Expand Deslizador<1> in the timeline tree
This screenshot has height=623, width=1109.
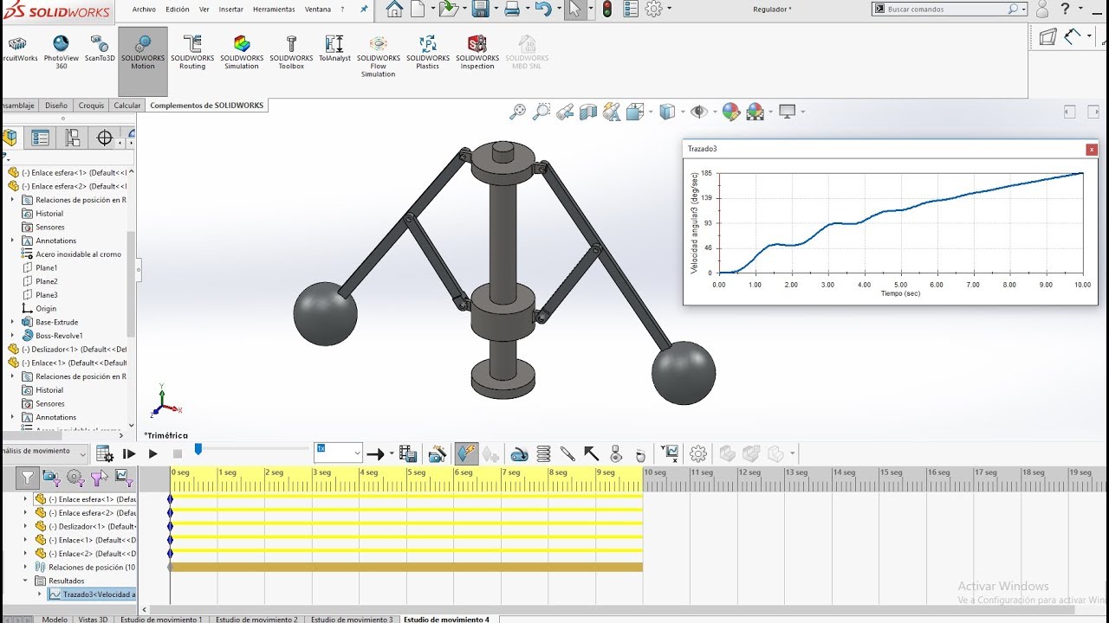26,526
